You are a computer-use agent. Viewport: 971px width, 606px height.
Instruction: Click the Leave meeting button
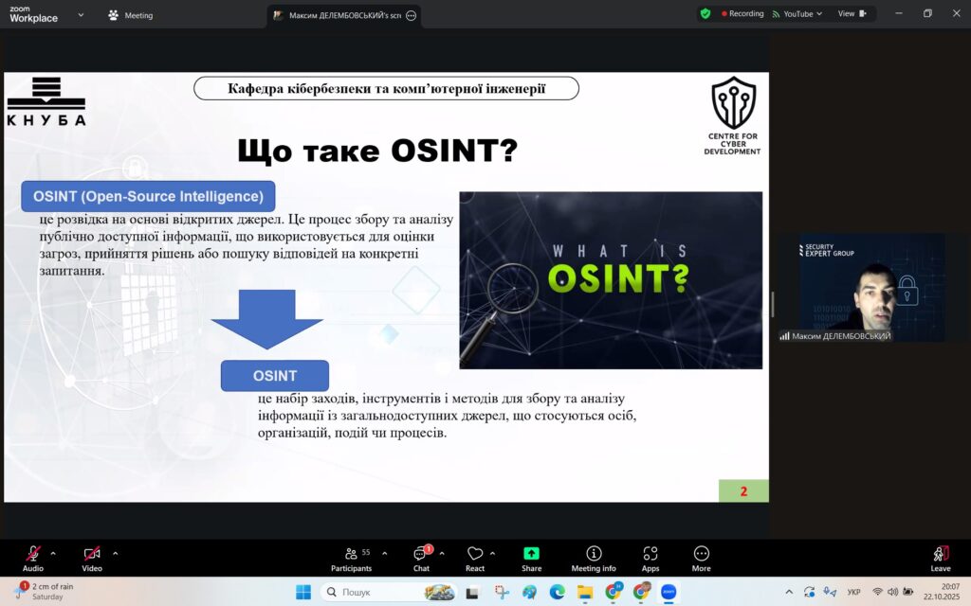coord(940,557)
